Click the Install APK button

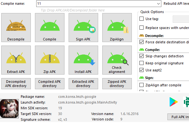83,60
